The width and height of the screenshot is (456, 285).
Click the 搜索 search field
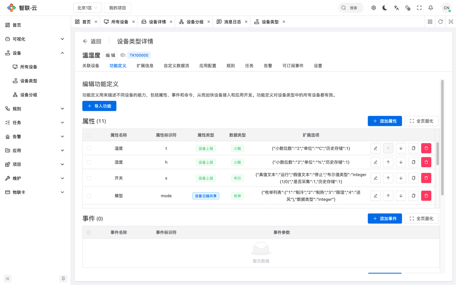pos(351,8)
